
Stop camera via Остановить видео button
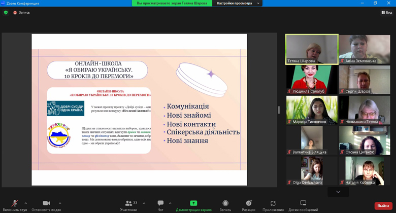(46, 205)
